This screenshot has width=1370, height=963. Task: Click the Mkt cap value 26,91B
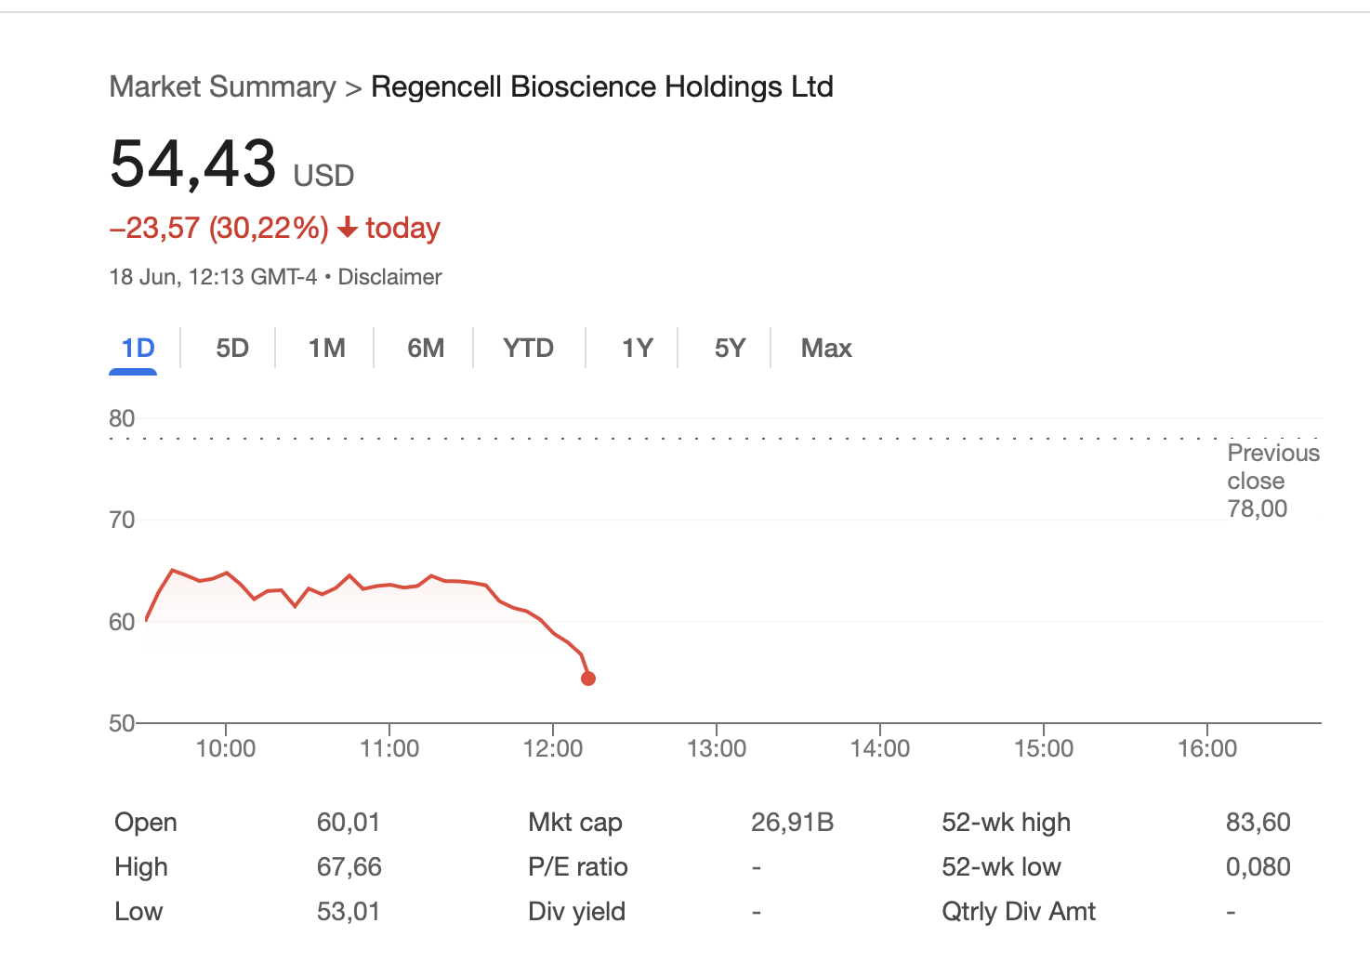(792, 823)
